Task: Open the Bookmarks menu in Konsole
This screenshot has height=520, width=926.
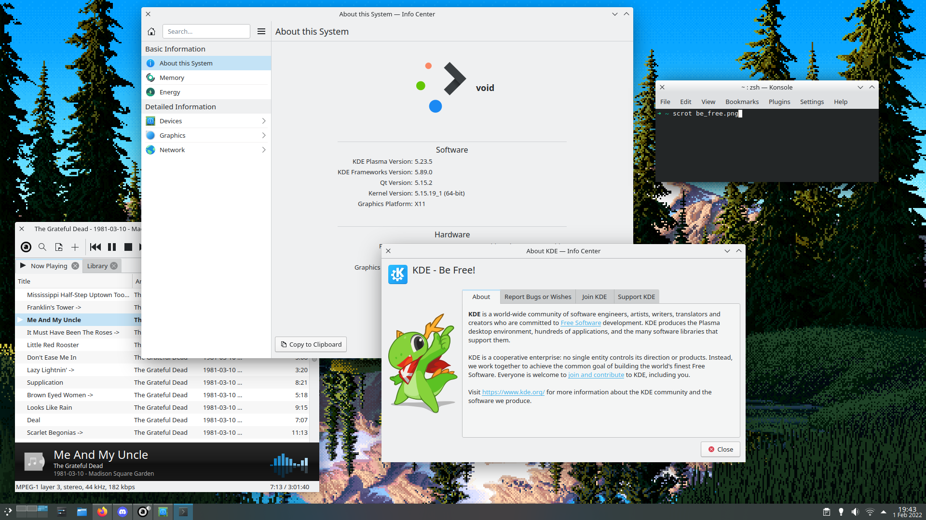Action: click(742, 102)
